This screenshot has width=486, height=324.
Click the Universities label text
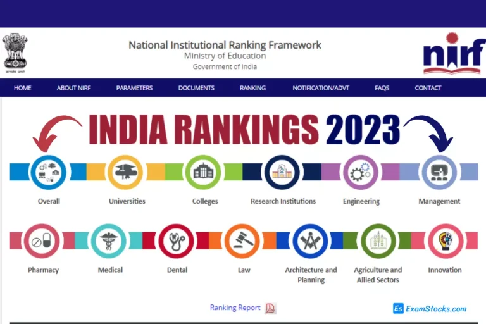pyautogui.click(x=127, y=201)
